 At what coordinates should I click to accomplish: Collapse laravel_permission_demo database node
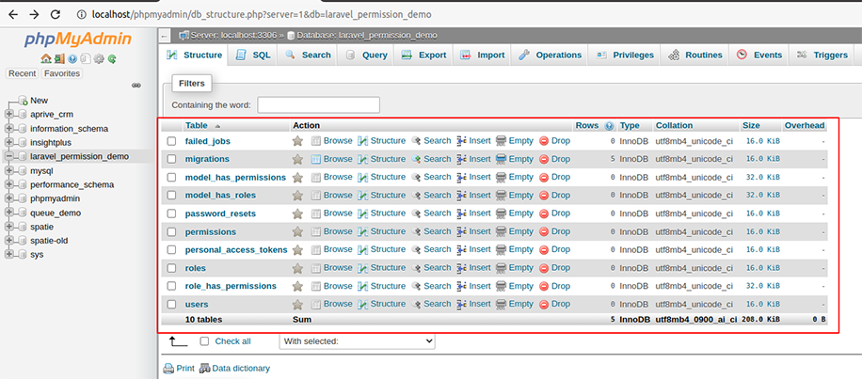coord(8,156)
